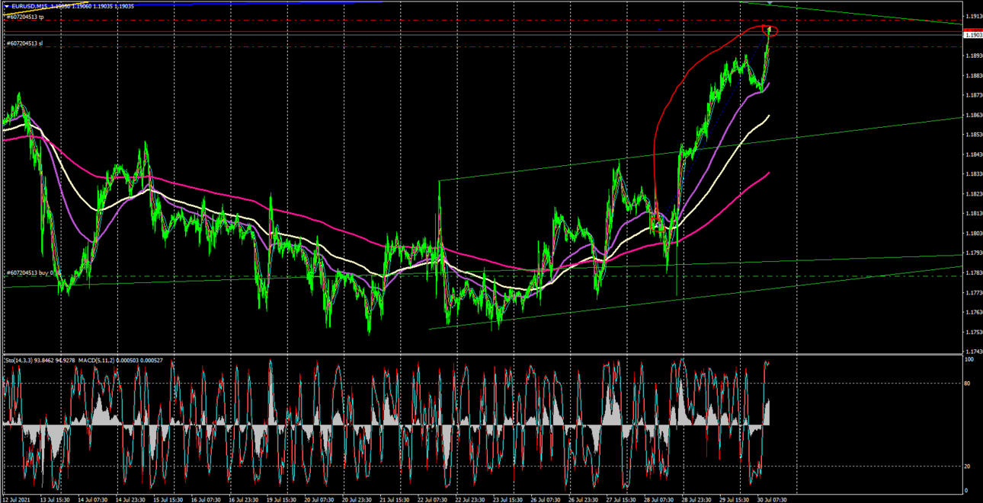Click the 1.1873 price scale label
Screen dimensions: 983x503
pos(973,95)
